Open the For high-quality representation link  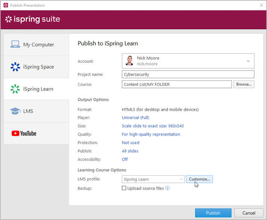coord(151,134)
